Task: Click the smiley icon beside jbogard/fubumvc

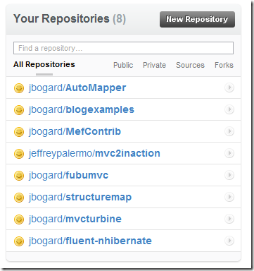Action: point(19,176)
